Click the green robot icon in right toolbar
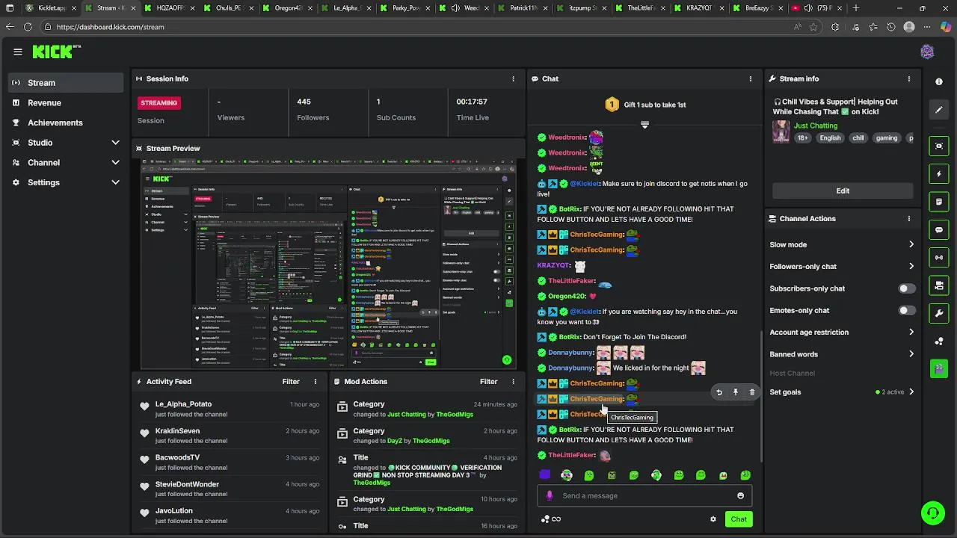Viewport: 957px width, 538px height. [939, 368]
